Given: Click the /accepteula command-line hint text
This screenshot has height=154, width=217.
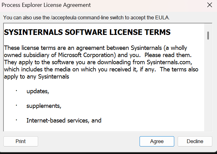Looking at the screenshot, I should pyautogui.click(x=86, y=17).
